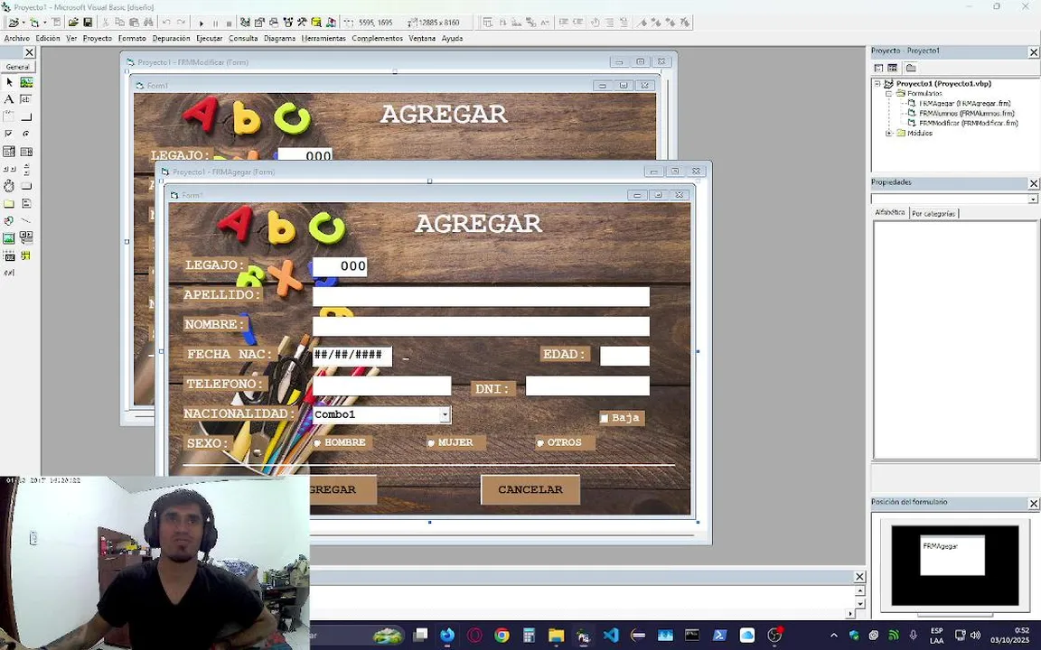Click the APELLIDO text input field
Image resolution: width=1041 pixels, height=650 pixels.
[481, 296]
